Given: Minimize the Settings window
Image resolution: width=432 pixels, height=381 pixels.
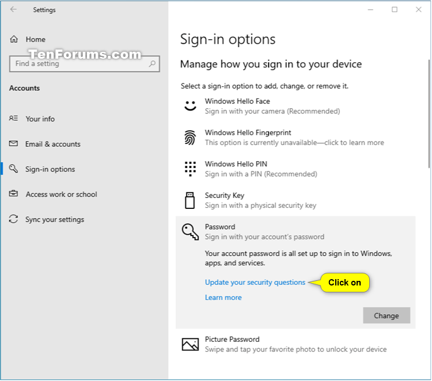Looking at the screenshot, I should 370,10.
